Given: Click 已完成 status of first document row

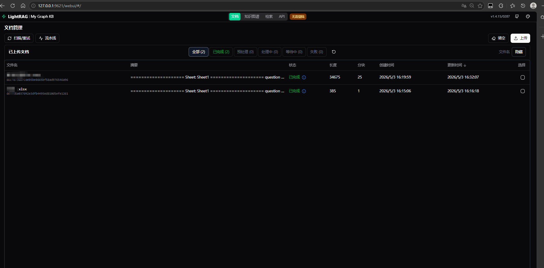Looking at the screenshot, I should coord(294,77).
